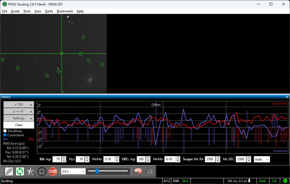Screen dimensions: 290x184
Task: Expand the Settings dropdown button
Action: click(19, 118)
